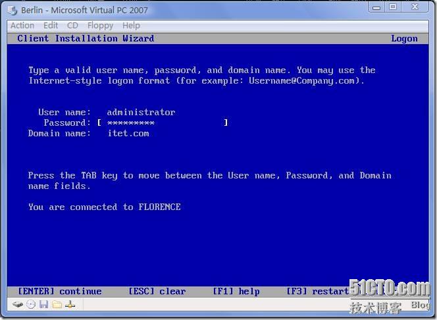Viewport: 437px width, 320px height.
Task: Open the Edit menu
Action: (x=51, y=26)
